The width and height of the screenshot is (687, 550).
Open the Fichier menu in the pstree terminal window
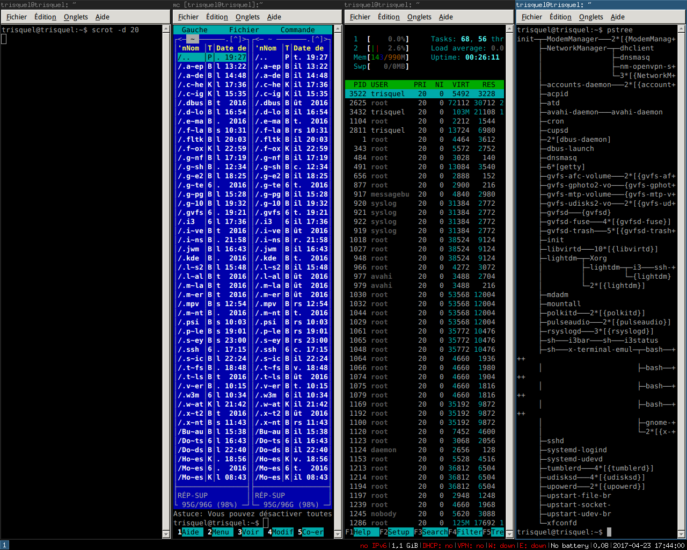[x=532, y=17]
